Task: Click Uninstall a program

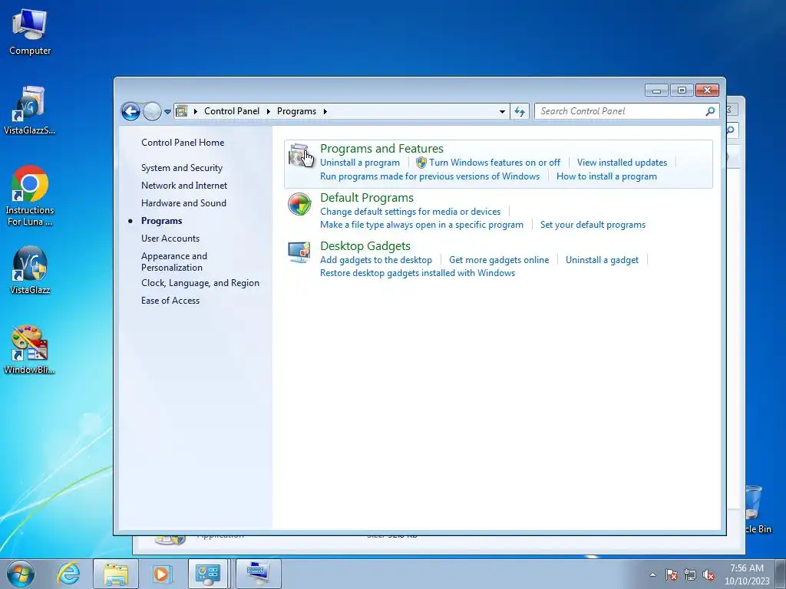Action: pos(360,163)
